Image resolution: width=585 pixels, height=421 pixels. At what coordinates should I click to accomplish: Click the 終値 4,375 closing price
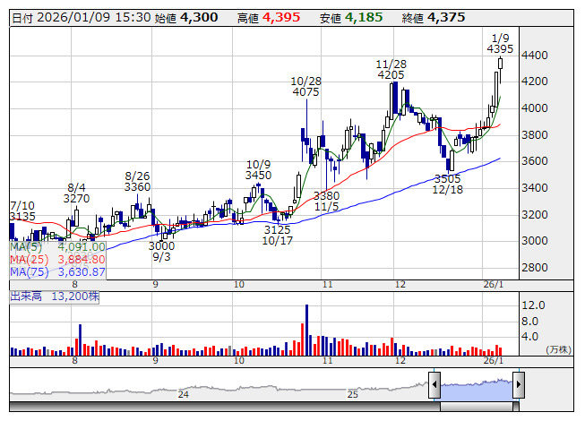pyautogui.click(x=434, y=18)
